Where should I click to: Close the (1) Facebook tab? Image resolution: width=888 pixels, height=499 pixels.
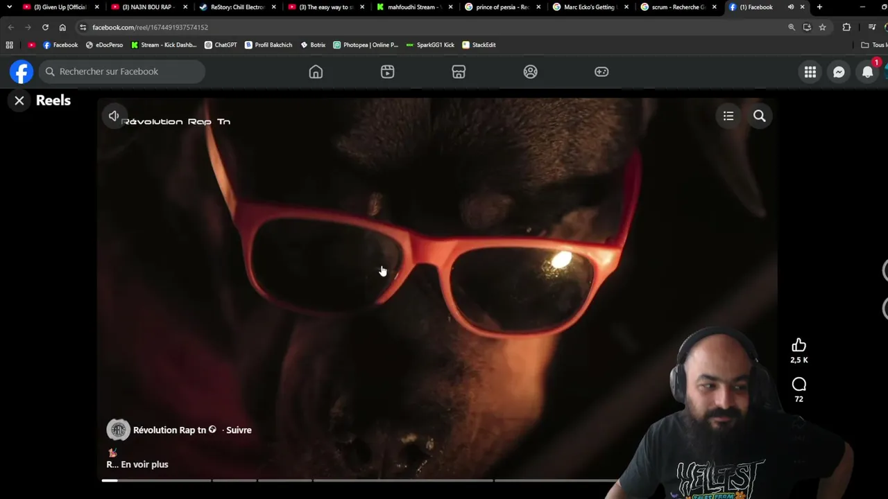coord(802,7)
